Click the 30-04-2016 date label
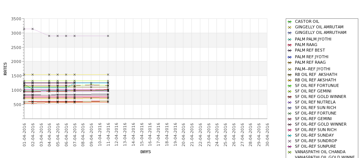359x158 pixels. pyautogui.click(x=267, y=135)
